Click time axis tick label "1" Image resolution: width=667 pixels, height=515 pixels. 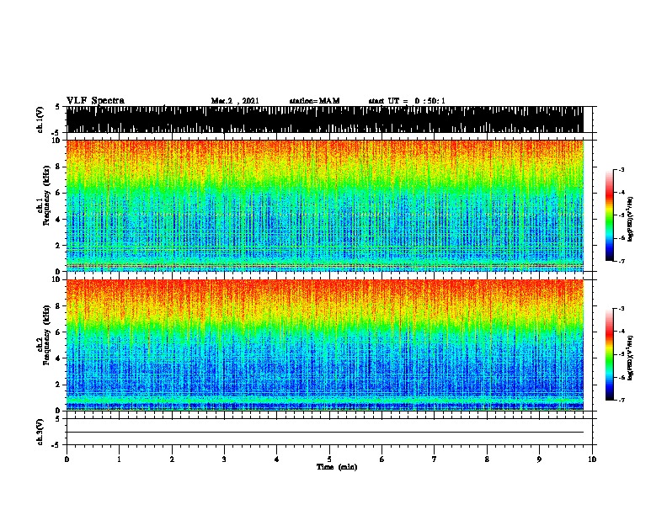(119, 459)
